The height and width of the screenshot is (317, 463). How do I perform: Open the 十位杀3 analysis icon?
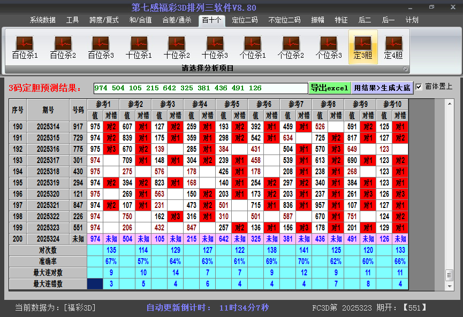215,47
